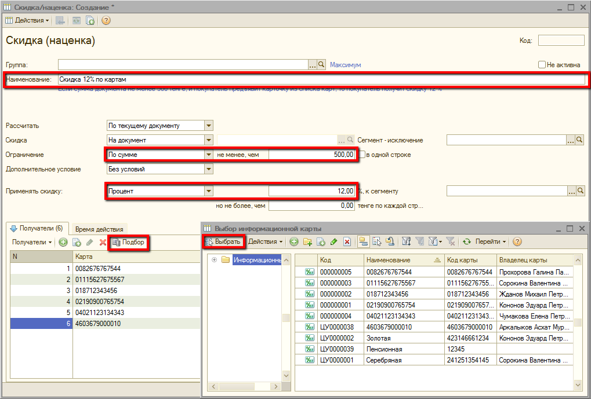Screen dimensions: 591x399
Task: Click the help icon in card selection window
Action: [517, 241]
